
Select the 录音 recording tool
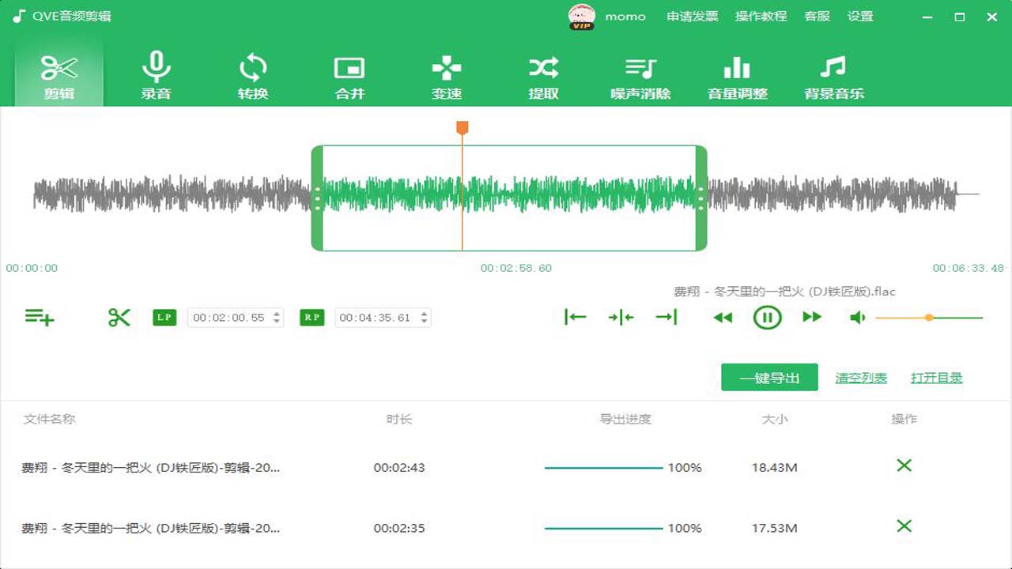click(156, 75)
